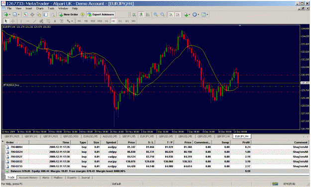Open the Periods dropdown arrow

pyautogui.click(x=198, y=14)
